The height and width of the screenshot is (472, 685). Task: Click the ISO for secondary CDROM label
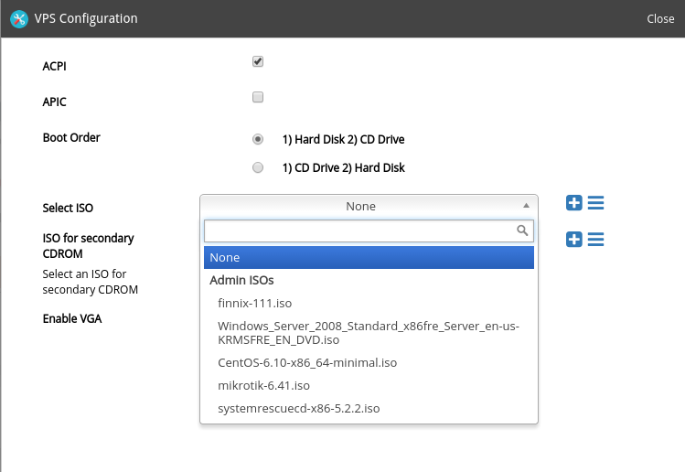(88, 246)
